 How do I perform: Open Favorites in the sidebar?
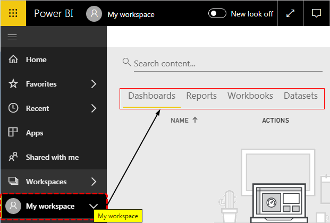tap(54, 84)
